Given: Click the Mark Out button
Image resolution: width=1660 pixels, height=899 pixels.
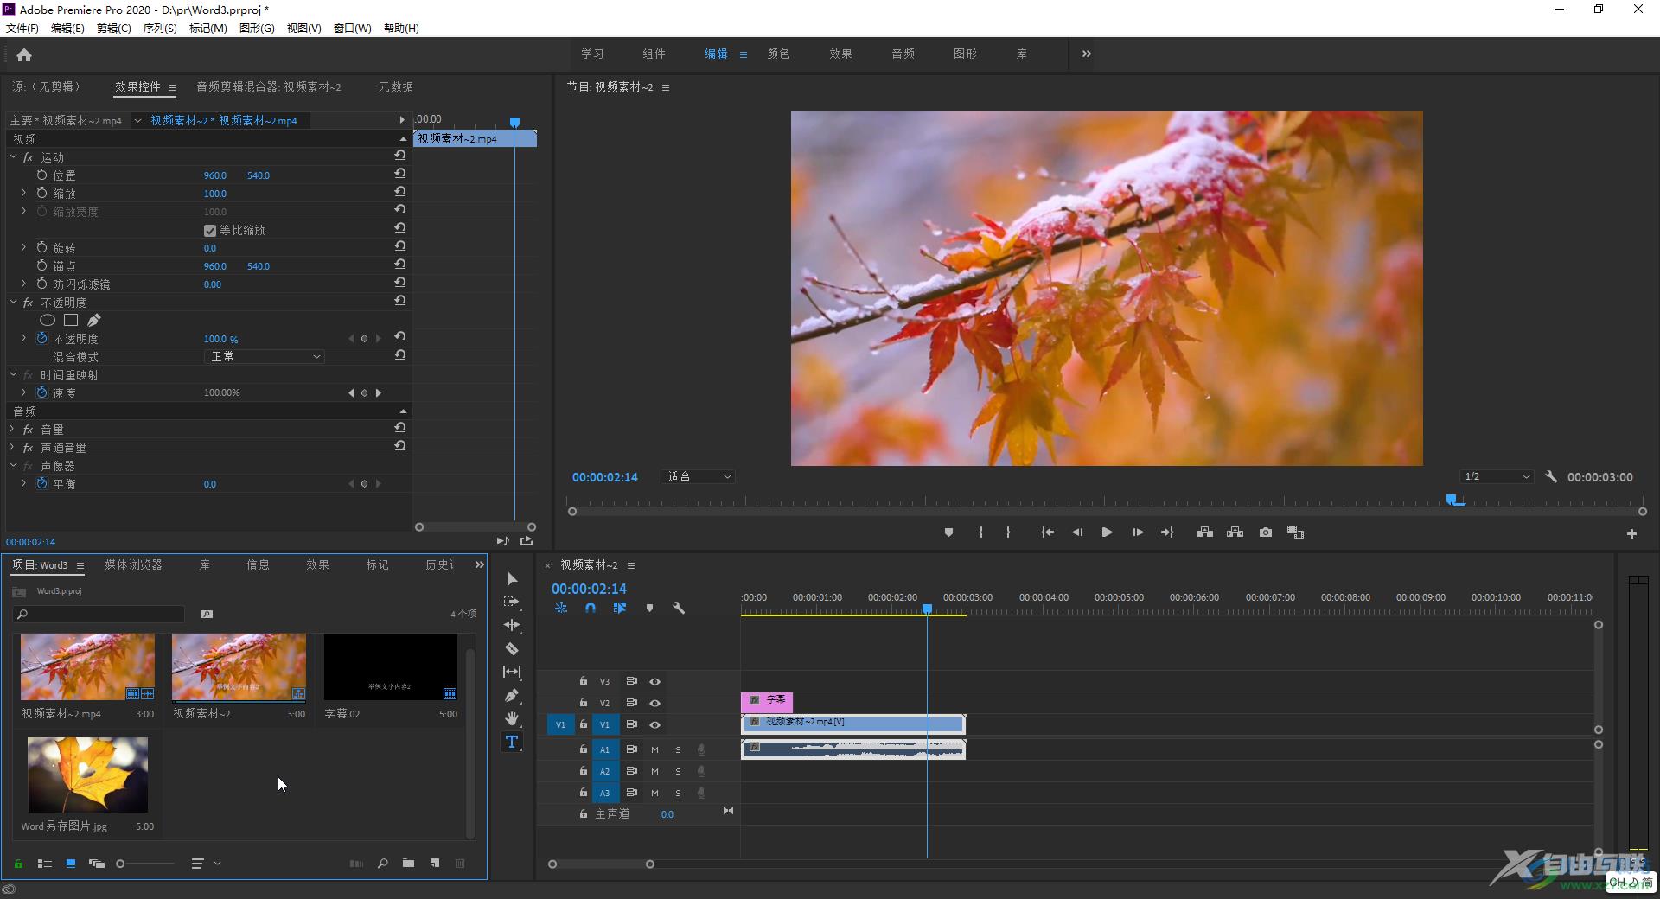Looking at the screenshot, I should [x=1008, y=532].
